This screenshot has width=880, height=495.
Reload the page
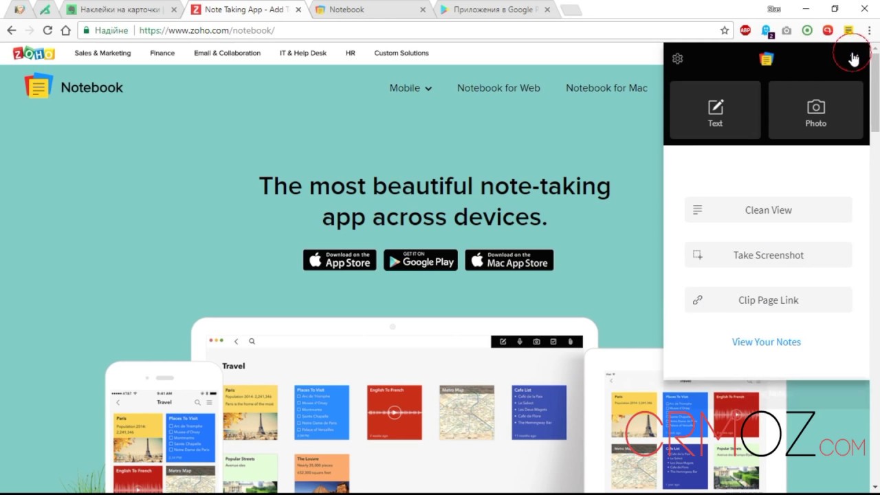coord(47,30)
